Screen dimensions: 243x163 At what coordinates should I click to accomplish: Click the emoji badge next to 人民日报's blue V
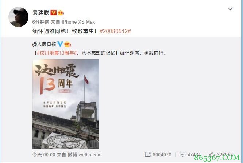click(67, 44)
